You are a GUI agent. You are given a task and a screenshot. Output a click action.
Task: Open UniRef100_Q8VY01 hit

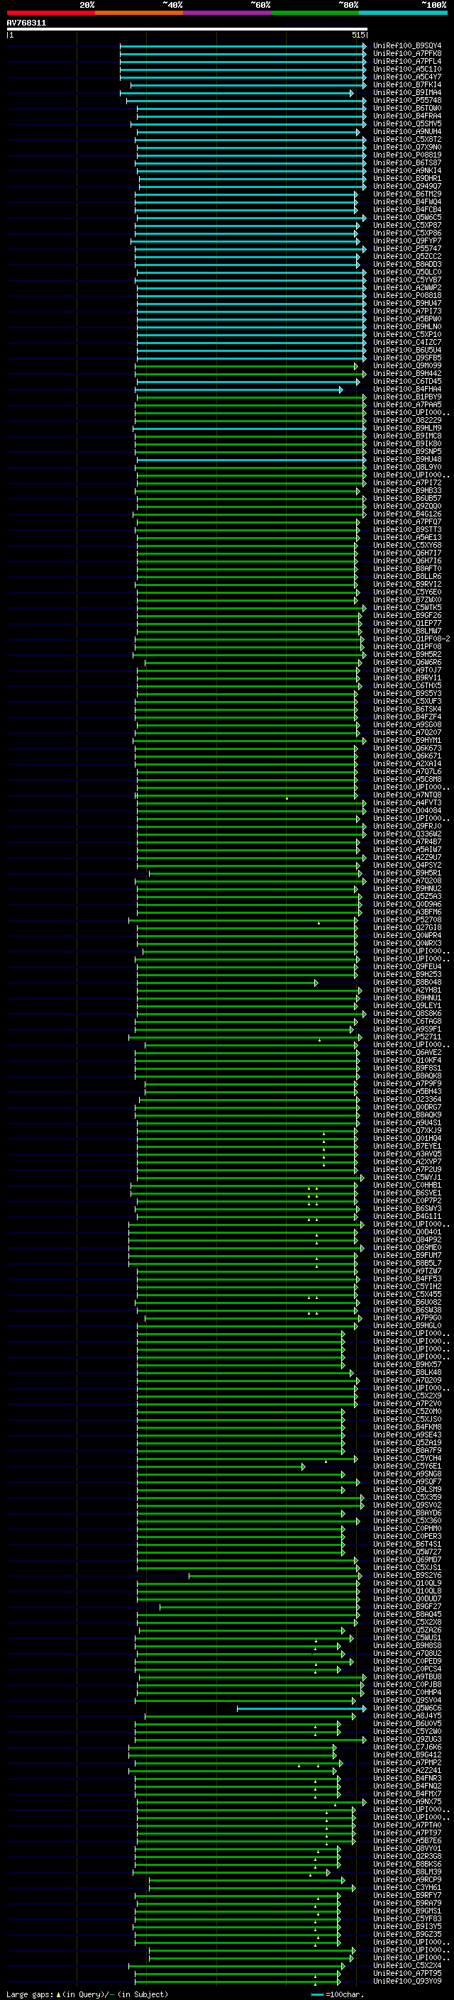pos(406,1849)
